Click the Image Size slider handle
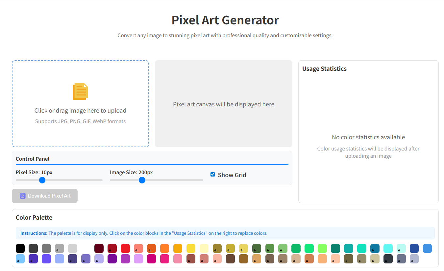 coord(142,180)
